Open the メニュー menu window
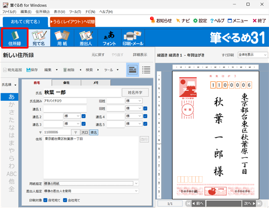Screen dimensions: 269x208 click(238, 21)
